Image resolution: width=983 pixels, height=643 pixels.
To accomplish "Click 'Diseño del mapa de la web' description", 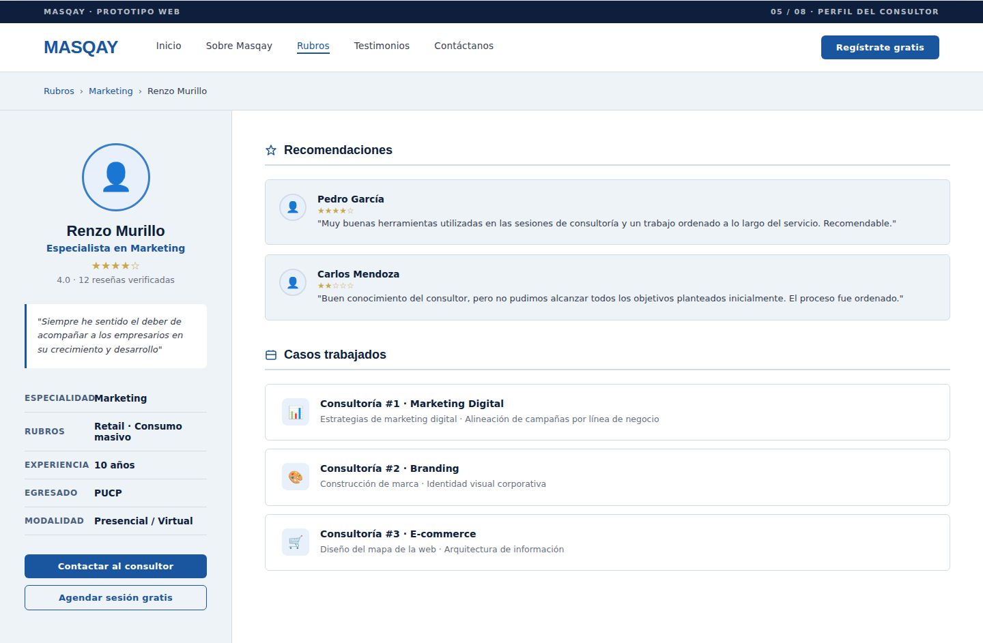I will pos(442,549).
